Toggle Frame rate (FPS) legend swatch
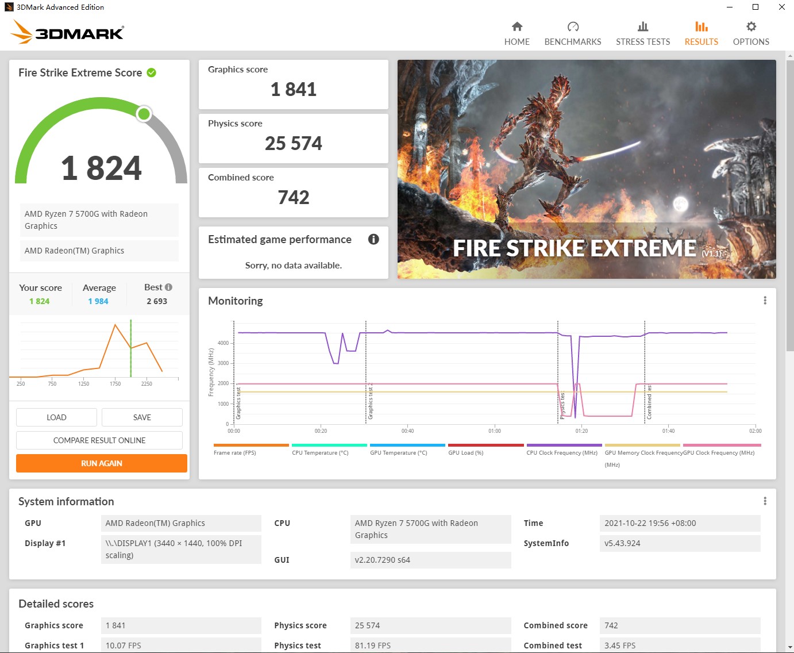 (x=251, y=445)
